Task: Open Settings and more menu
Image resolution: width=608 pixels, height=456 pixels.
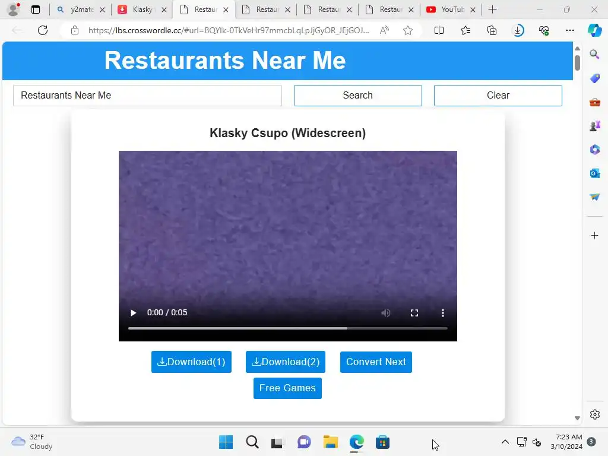Action: pos(569,30)
